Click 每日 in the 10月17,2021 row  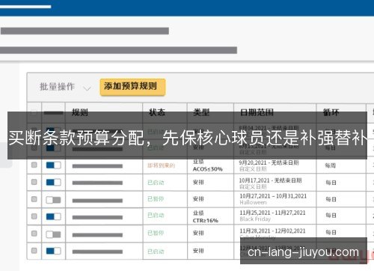[x=331, y=183]
